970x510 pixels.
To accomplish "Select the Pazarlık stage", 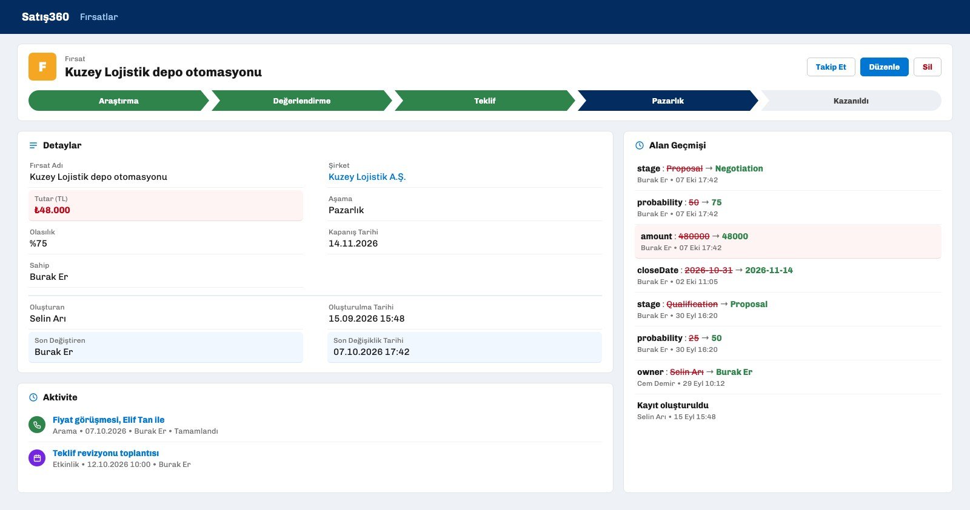I will coord(668,101).
